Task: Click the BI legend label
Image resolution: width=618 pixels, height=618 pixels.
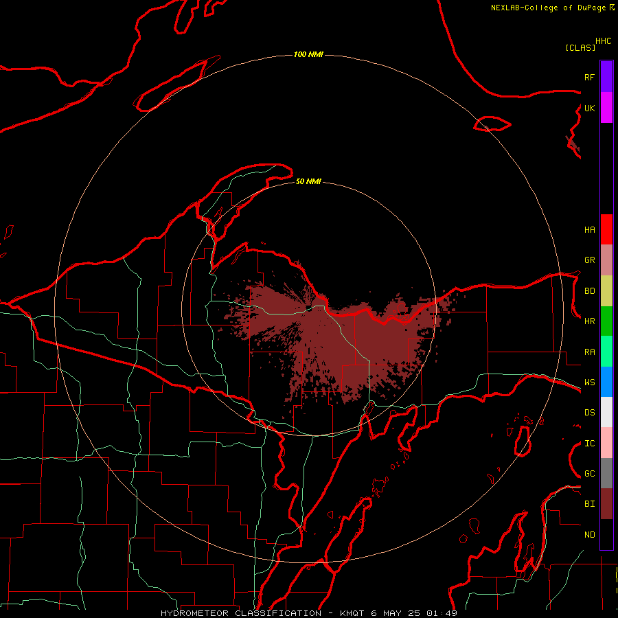Action: (589, 504)
